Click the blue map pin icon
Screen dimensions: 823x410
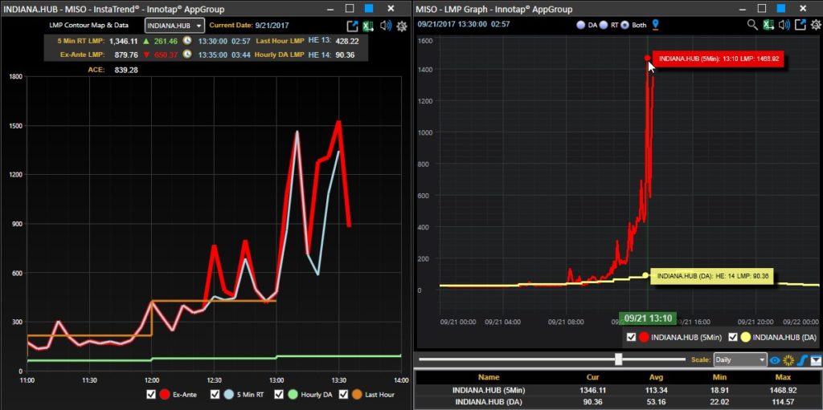pos(655,25)
